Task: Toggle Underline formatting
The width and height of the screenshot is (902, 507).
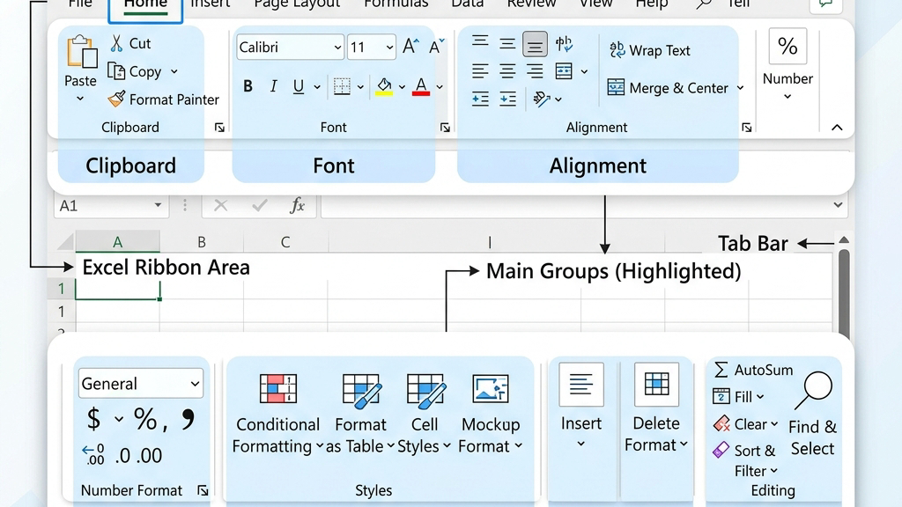Action: [x=298, y=87]
